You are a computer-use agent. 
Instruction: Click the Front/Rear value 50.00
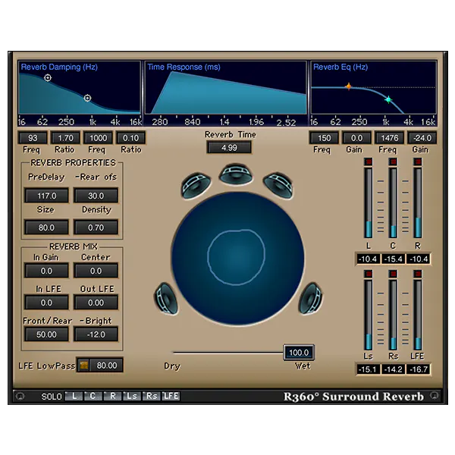coord(47,334)
